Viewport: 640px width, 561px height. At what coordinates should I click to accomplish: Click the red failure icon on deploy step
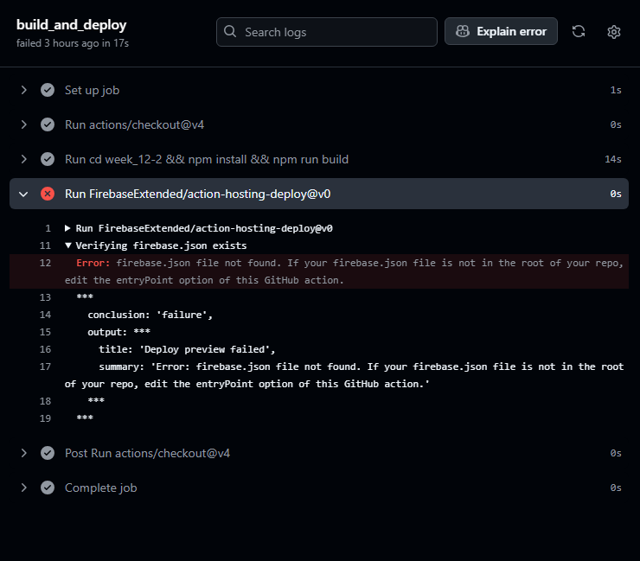(48, 194)
